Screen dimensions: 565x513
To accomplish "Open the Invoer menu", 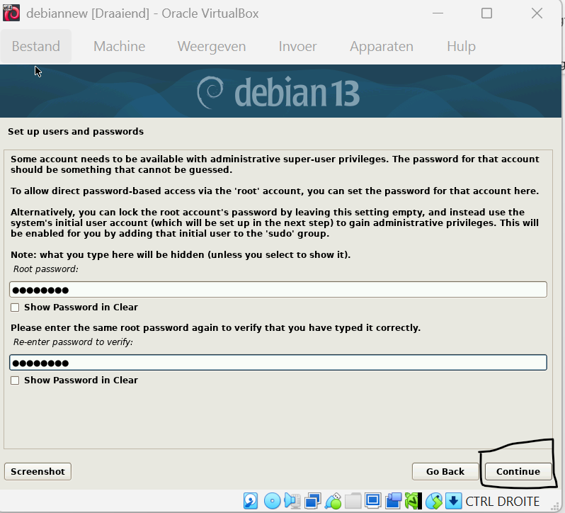I will (x=297, y=46).
